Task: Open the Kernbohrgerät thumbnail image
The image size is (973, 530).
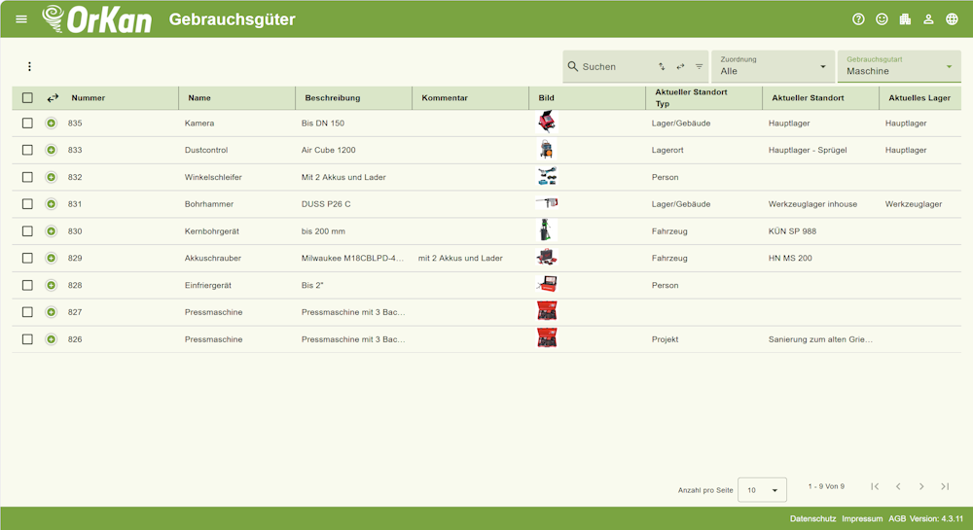Action: pyautogui.click(x=546, y=230)
